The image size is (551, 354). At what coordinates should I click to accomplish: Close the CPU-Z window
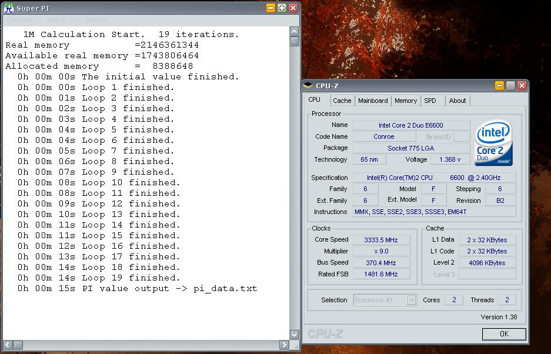pos(522,85)
